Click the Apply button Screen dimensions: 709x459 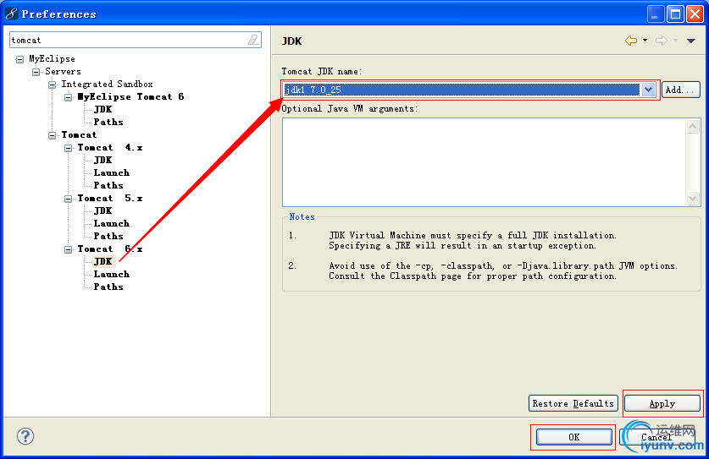(x=662, y=403)
